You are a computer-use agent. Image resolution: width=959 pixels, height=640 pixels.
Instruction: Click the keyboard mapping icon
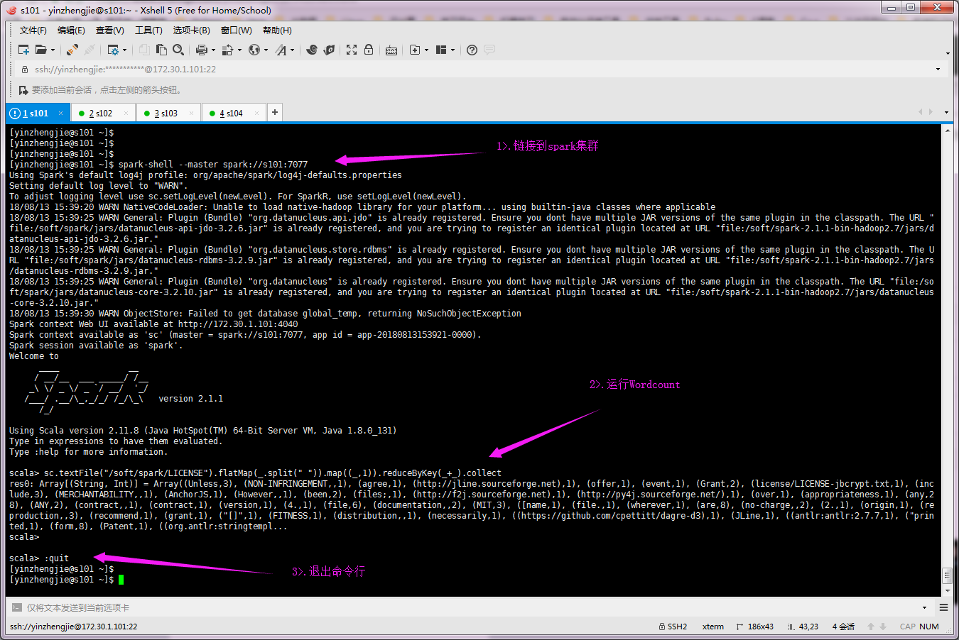[x=391, y=50]
